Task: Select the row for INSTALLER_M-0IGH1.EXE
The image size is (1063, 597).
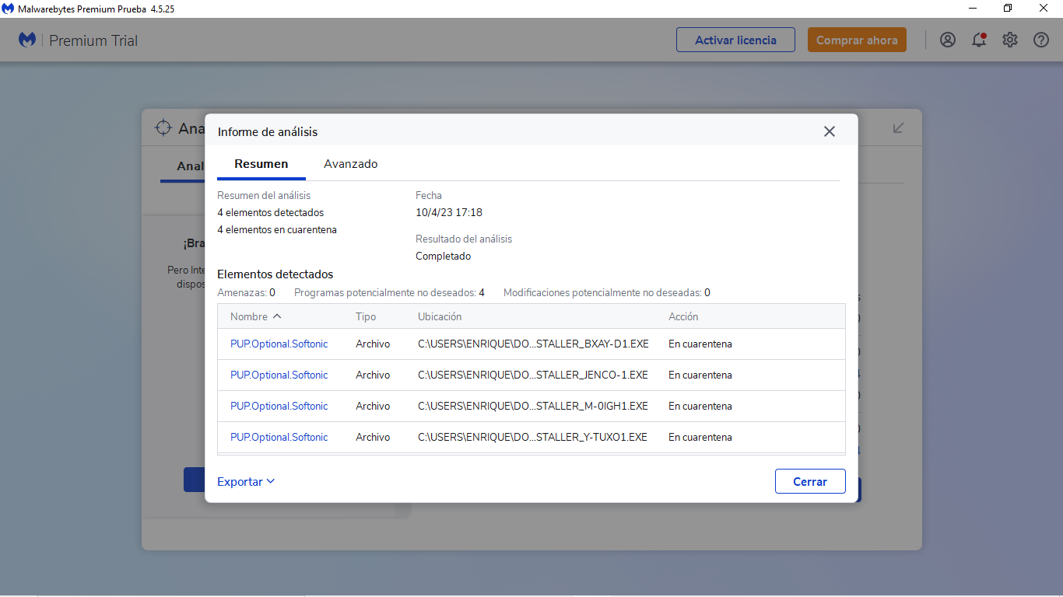Action: 532,406
